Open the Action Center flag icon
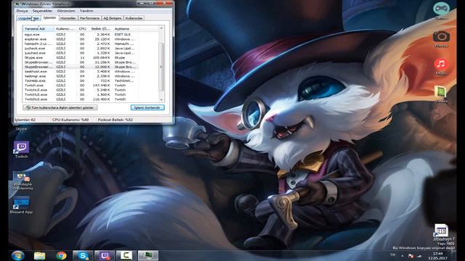This screenshot has width=465, height=261. 411,256
